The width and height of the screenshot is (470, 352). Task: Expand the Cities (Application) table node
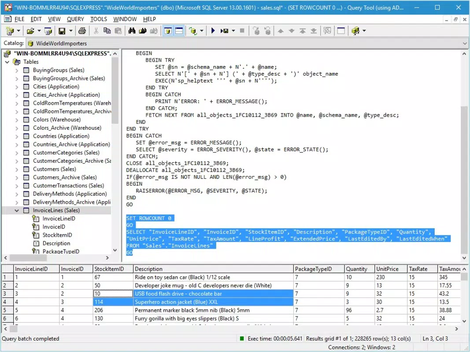tap(17, 87)
